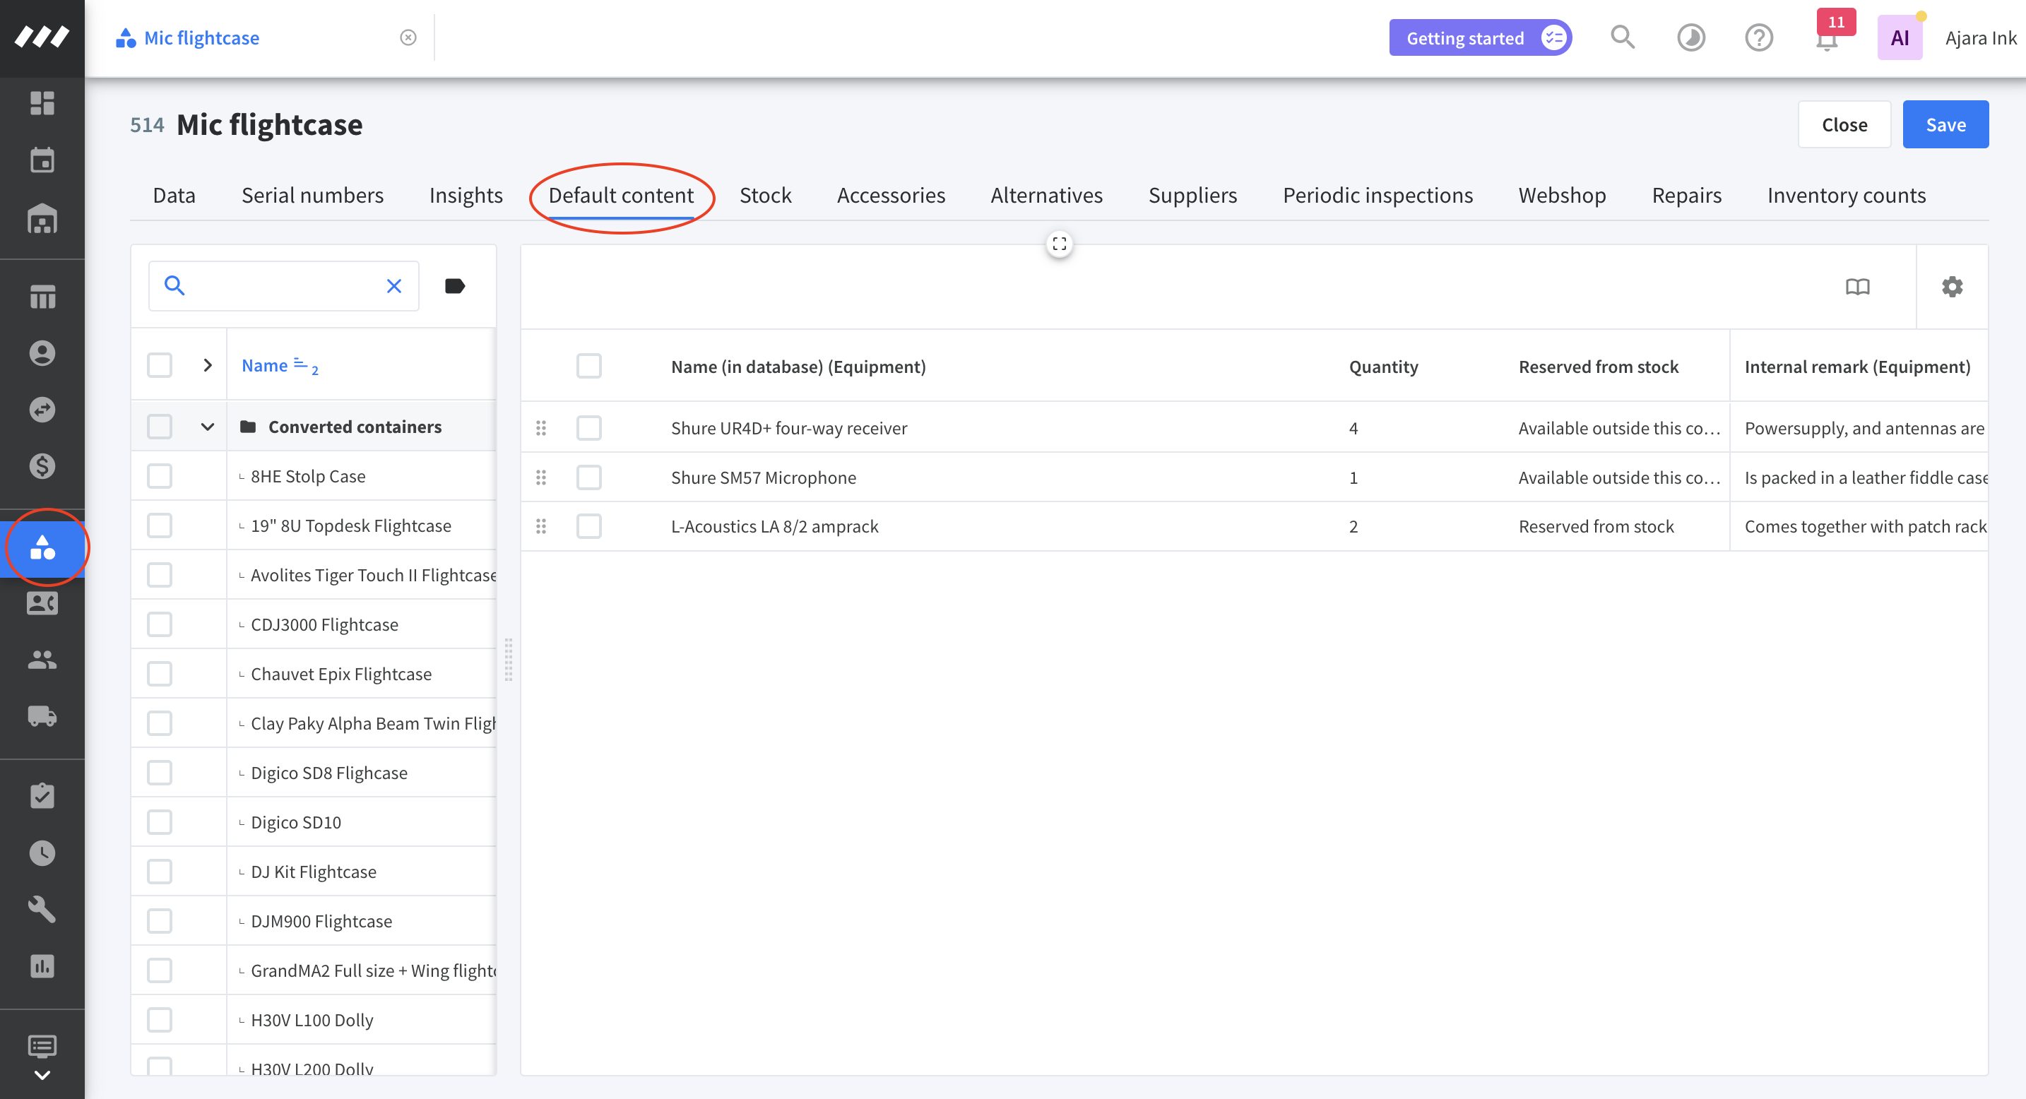Open the timer clock icon in header

[x=1691, y=37]
